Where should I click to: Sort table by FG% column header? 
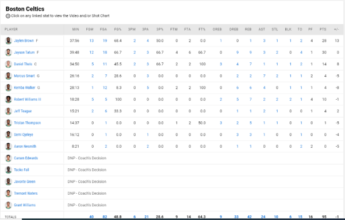tap(118, 29)
